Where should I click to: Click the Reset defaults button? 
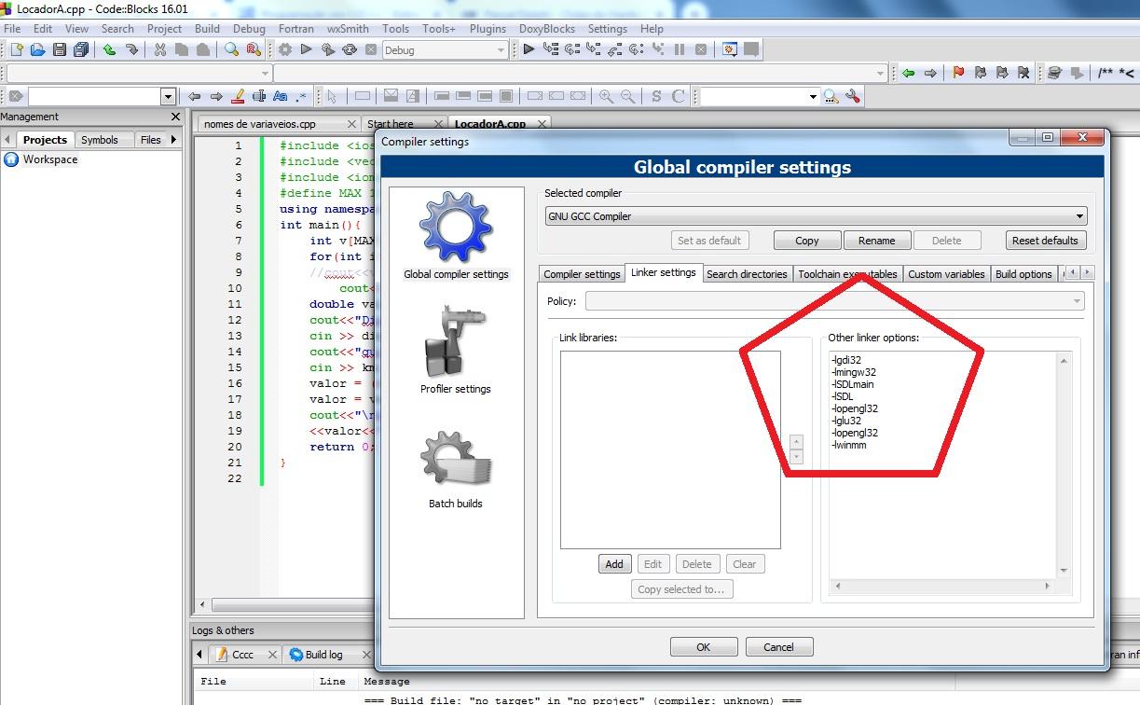click(1045, 241)
